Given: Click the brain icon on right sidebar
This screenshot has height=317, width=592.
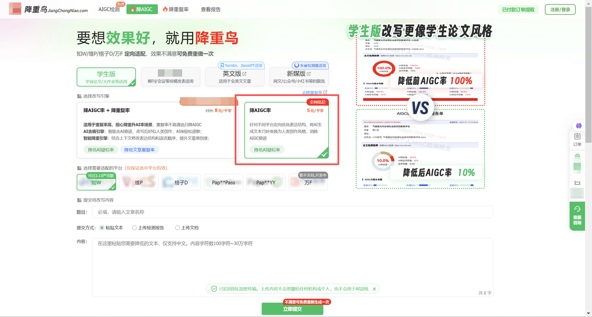Looking at the screenshot, I should coord(578,126).
